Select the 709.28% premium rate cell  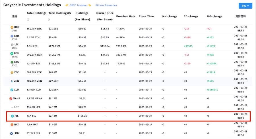click(121, 46)
